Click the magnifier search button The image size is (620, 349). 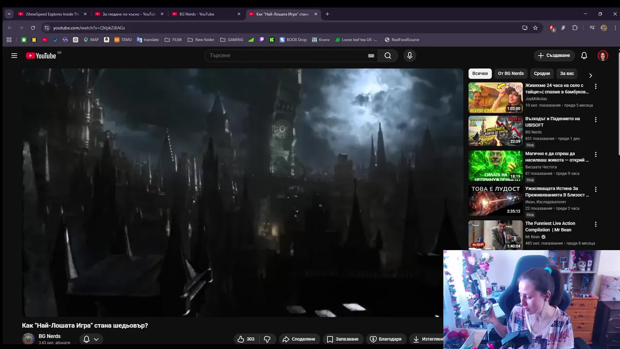point(387,56)
